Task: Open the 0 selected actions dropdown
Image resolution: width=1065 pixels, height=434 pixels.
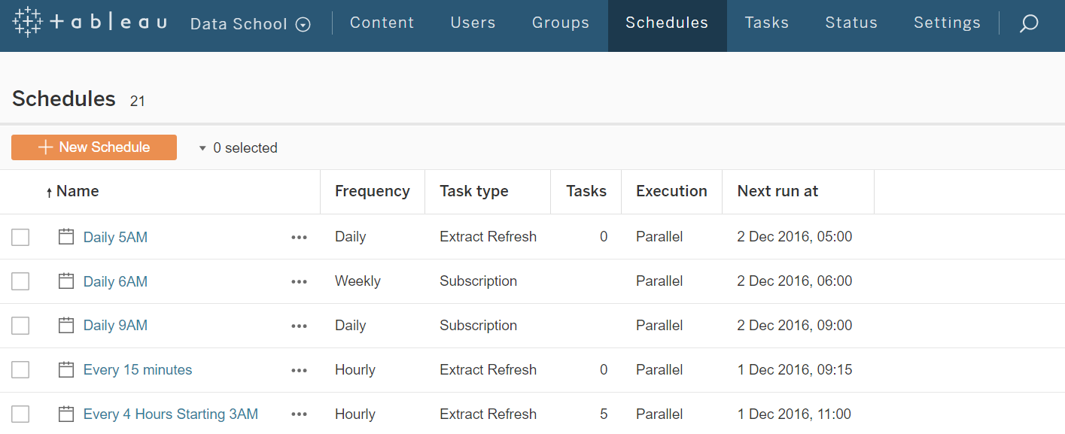Action: [239, 148]
